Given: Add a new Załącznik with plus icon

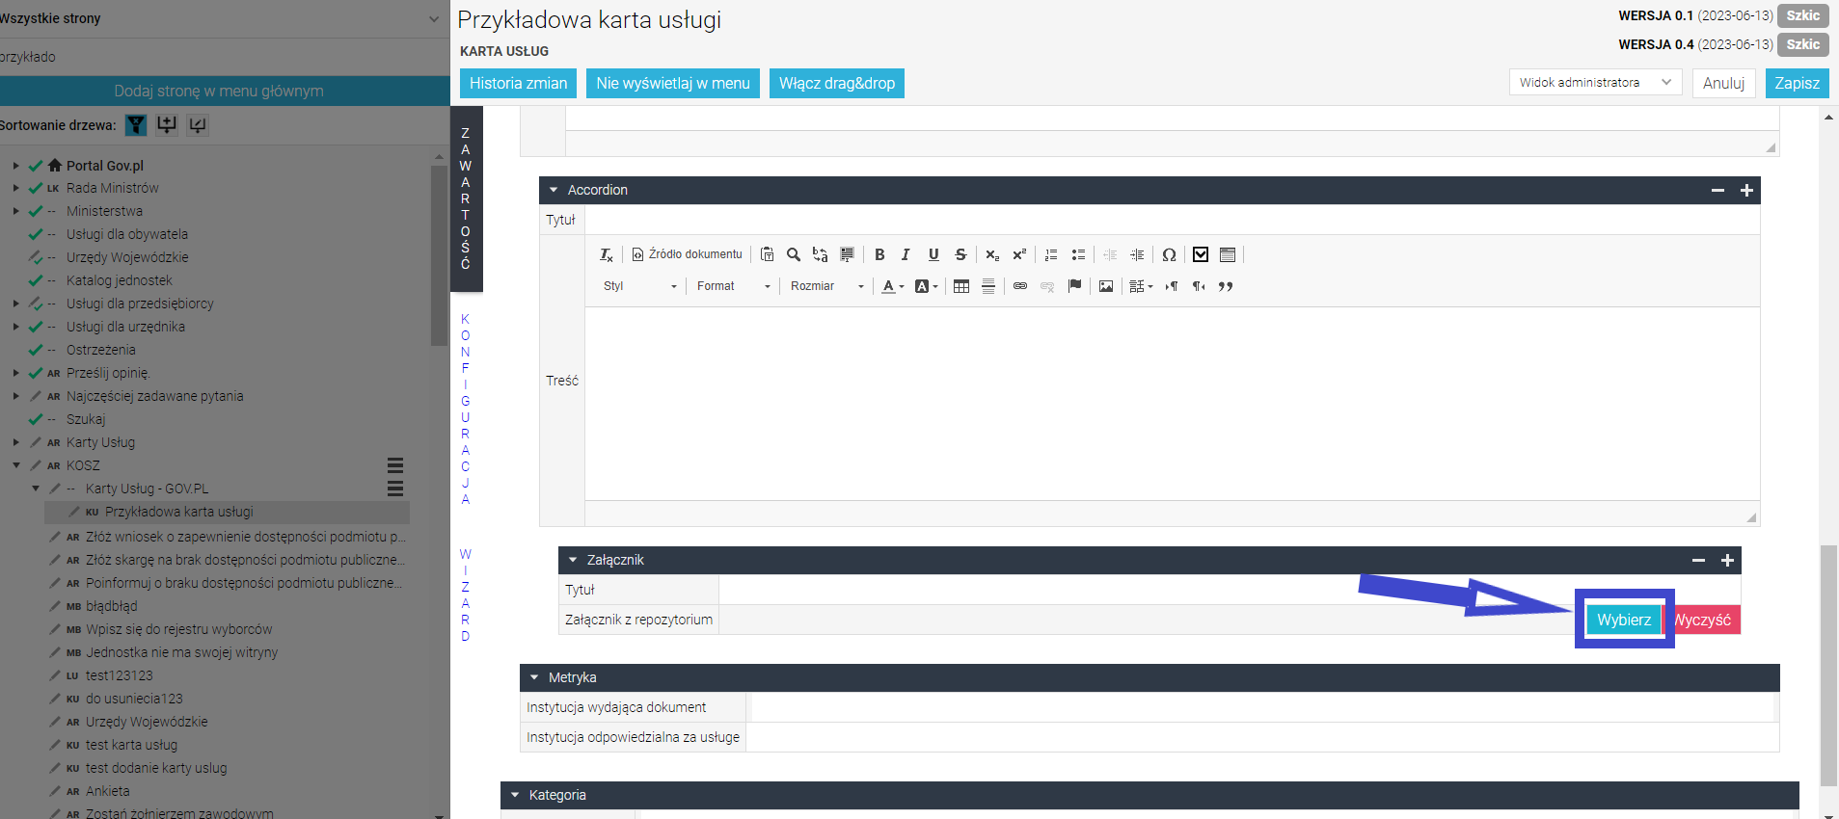Looking at the screenshot, I should [x=1727, y=560].
